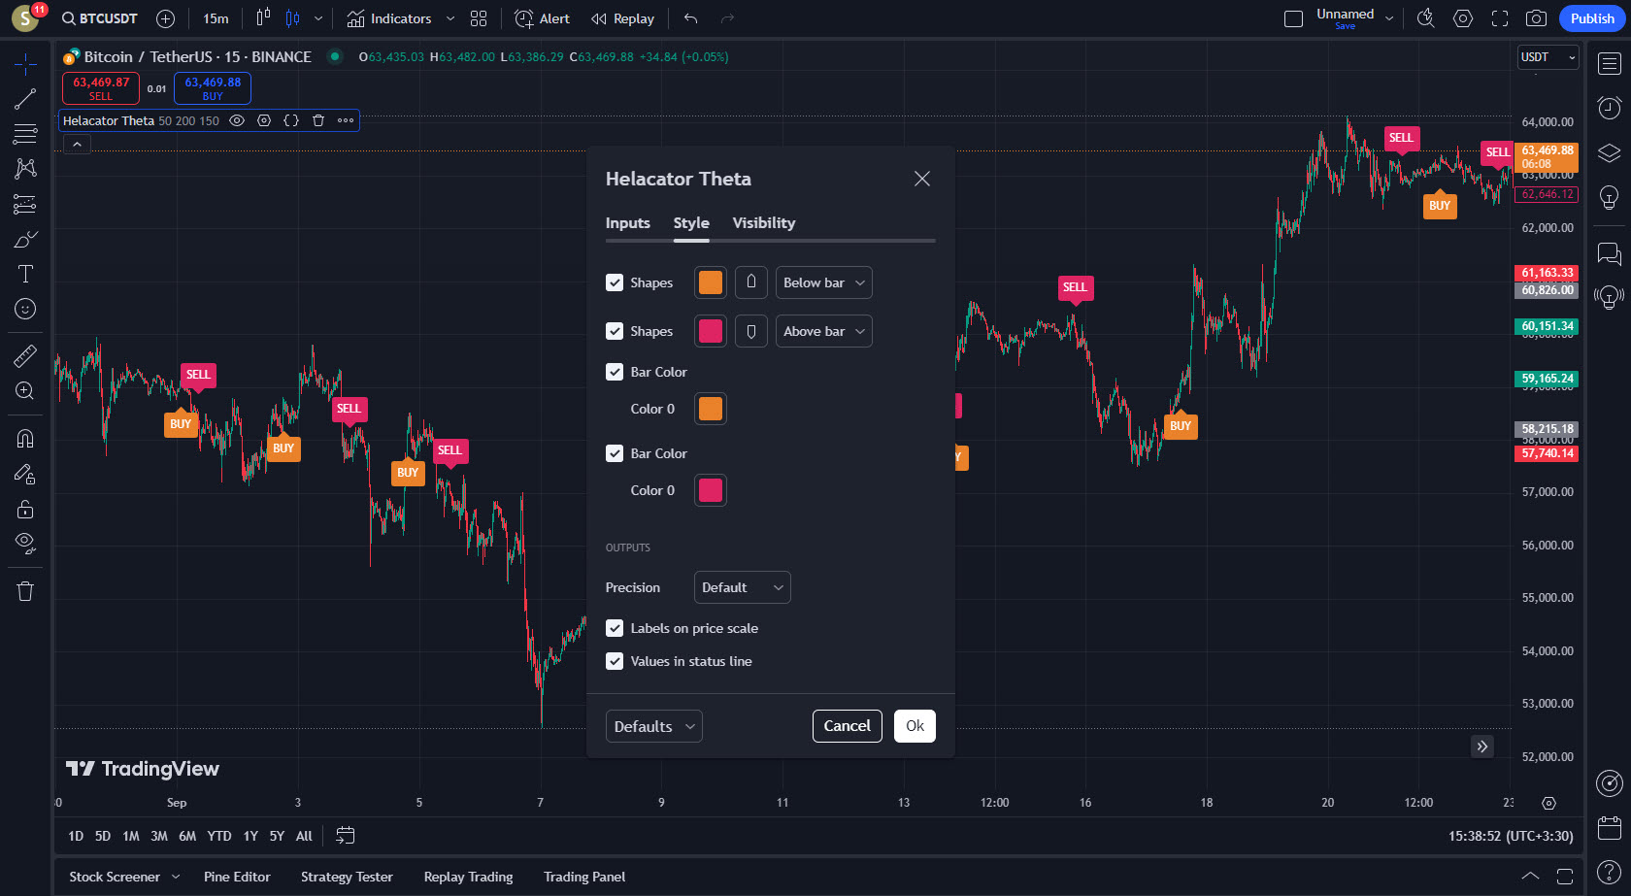Expand the Precision Default dropdown

pyautogui.click(x=742, y=587)
